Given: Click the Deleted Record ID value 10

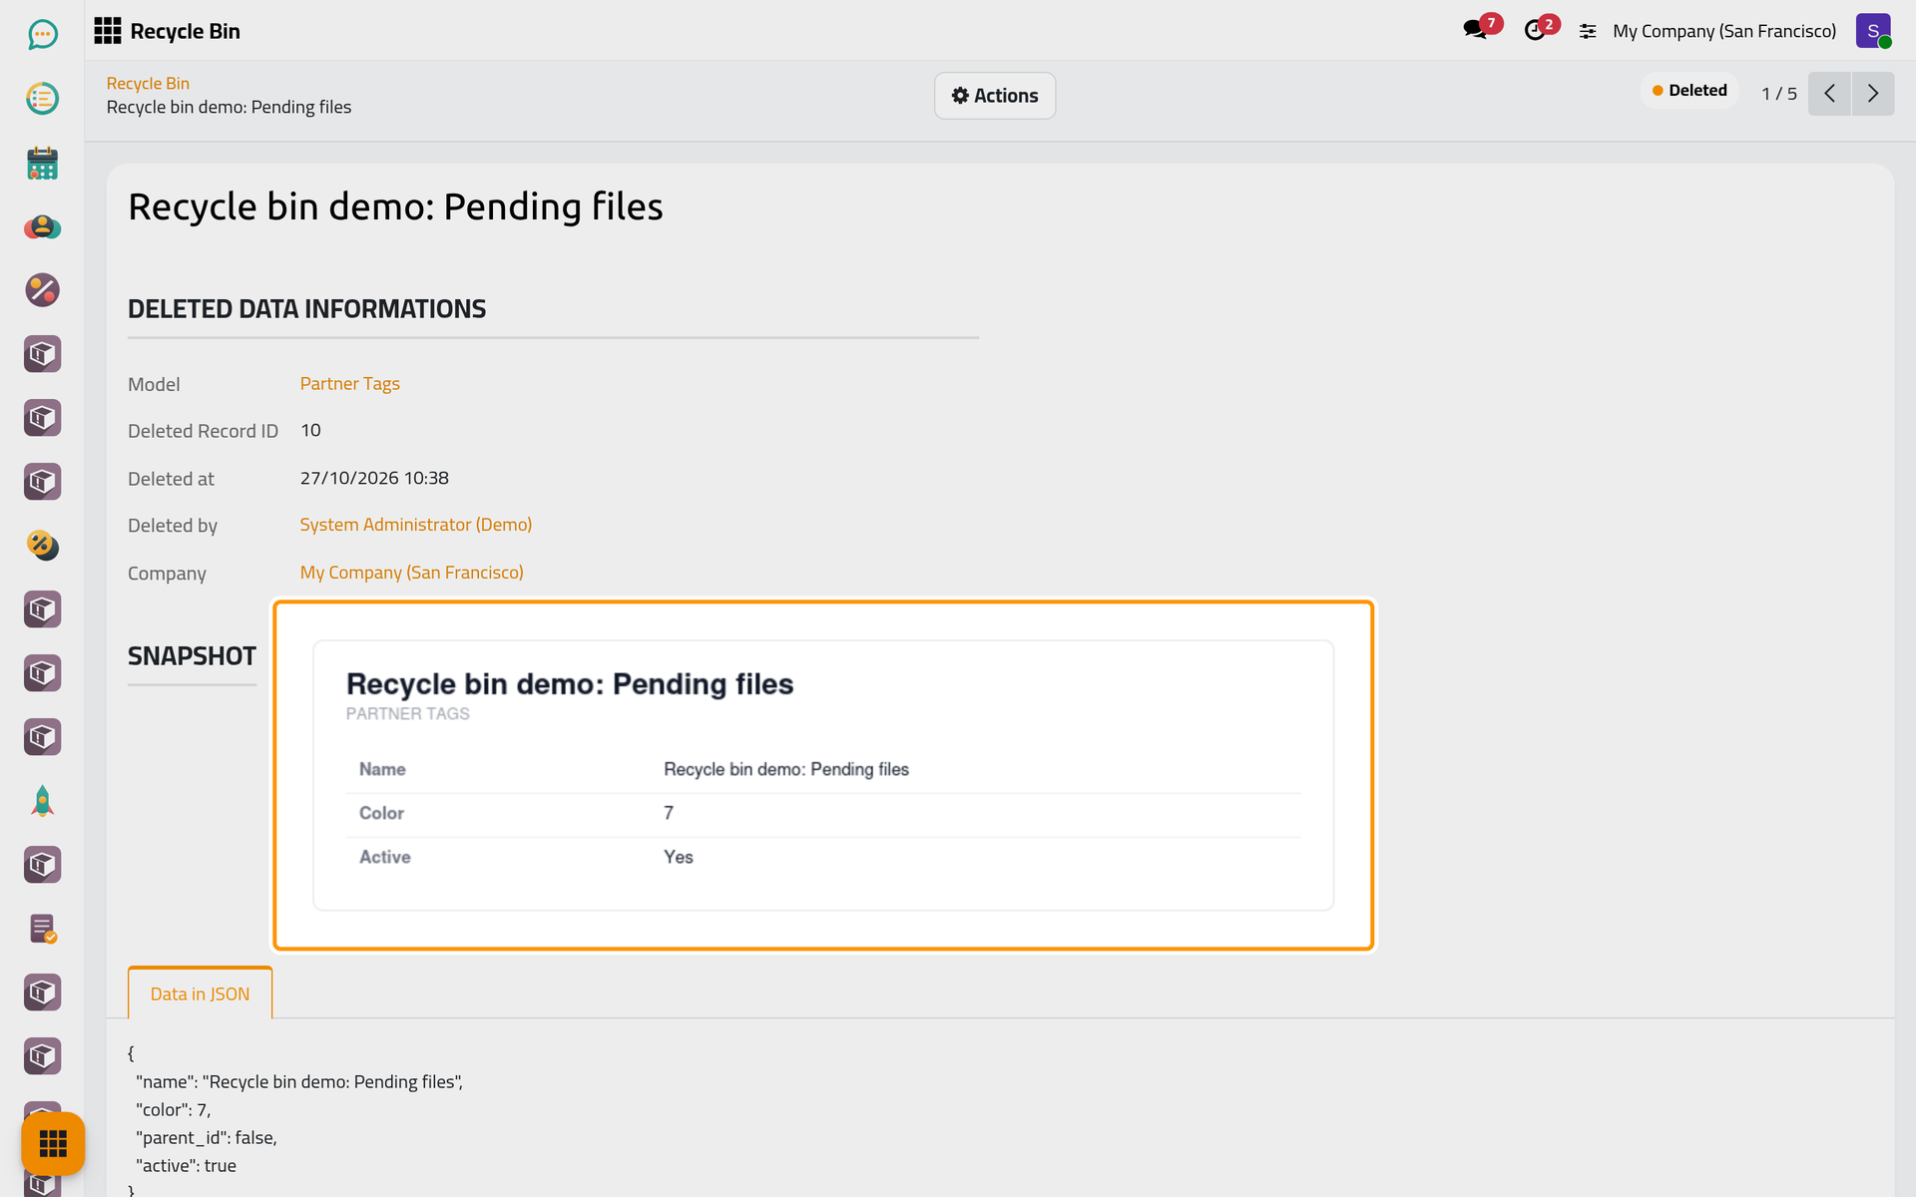Looking at the screenshot, I should pyautogui.click(x=310, y=431).
